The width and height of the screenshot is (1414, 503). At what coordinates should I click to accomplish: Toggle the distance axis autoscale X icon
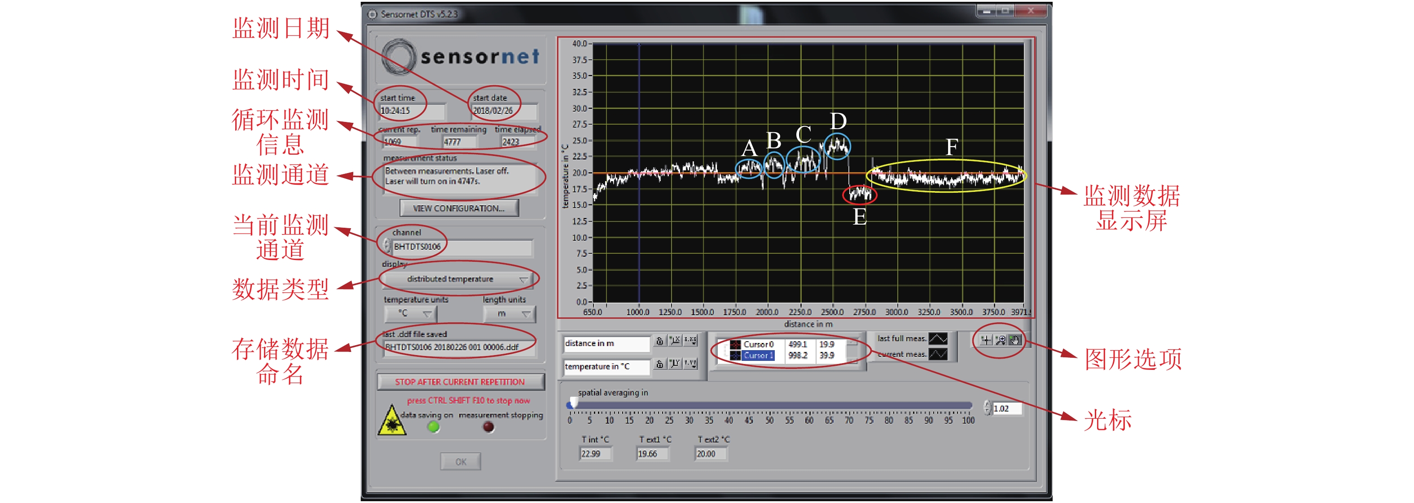[675, 341]
